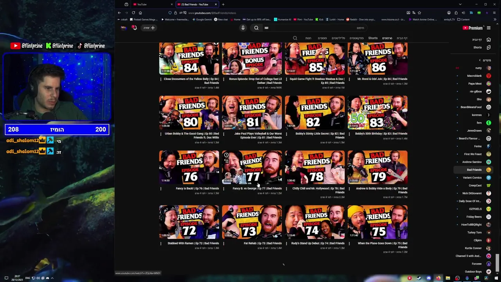
Task: Open the Kick bookmark
Action: (x=319, y=19)
